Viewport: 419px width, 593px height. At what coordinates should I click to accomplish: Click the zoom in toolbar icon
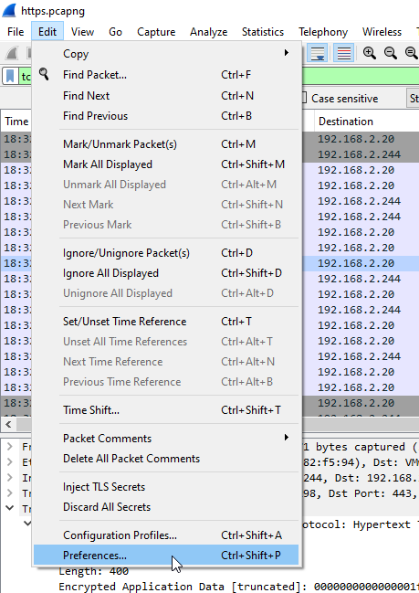(x=369, y=53)
